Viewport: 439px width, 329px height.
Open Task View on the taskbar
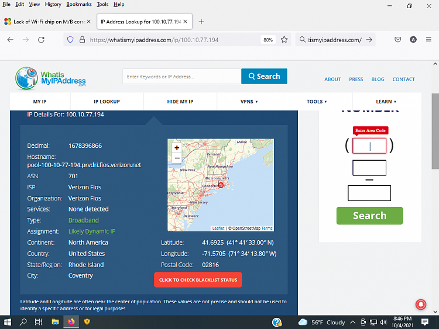[39, 322]
